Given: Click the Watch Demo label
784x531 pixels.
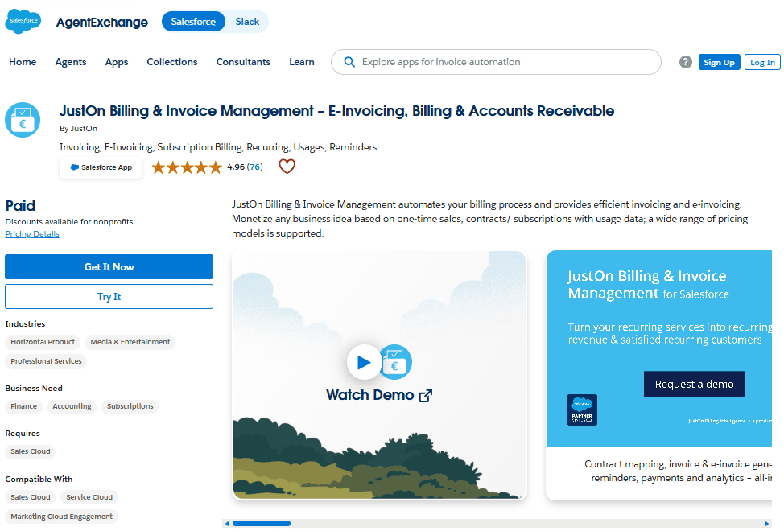Looking at the screenshot, I should pos(370,395).
